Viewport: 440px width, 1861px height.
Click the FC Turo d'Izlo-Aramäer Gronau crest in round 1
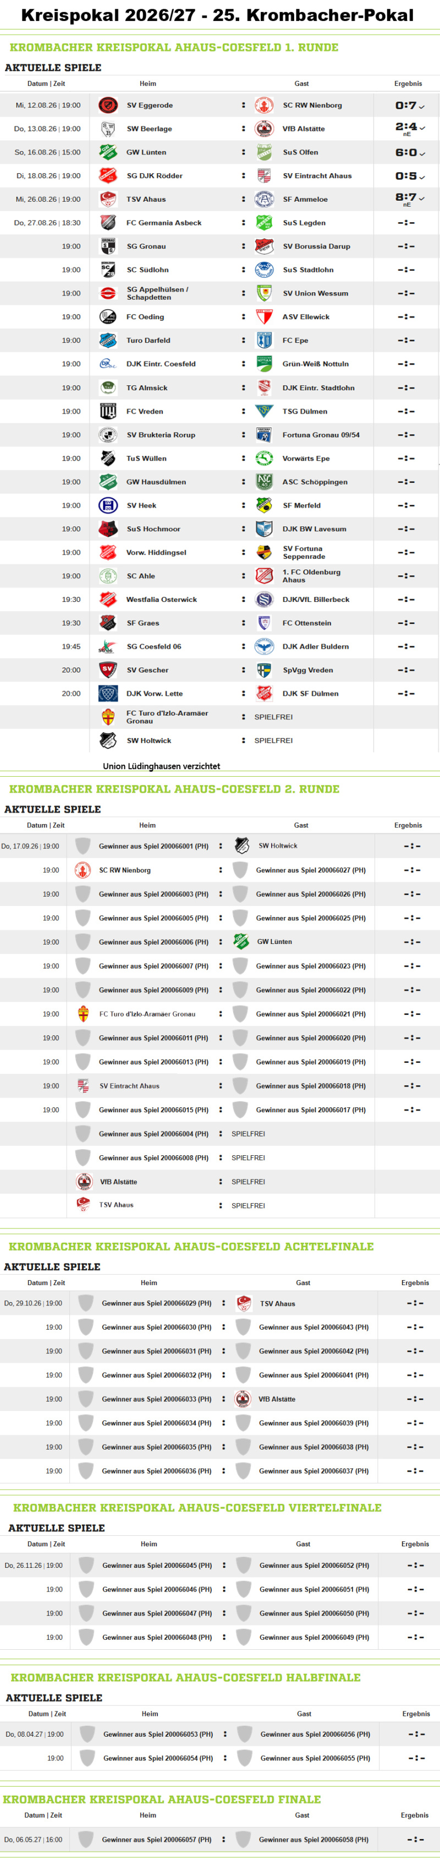tap(108, 717)
